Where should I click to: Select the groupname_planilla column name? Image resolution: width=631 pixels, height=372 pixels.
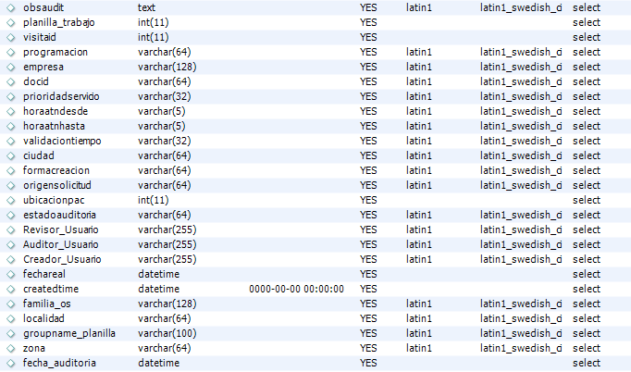pyautogui.click(x=69, y=333)
